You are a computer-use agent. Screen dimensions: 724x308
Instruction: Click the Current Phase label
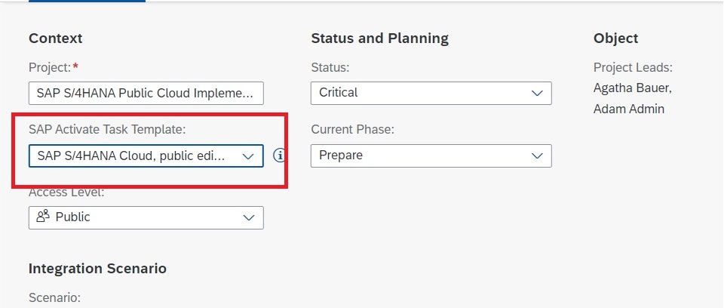click(352, 130)
